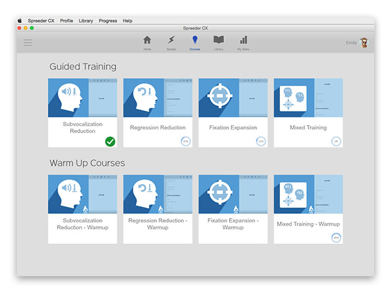Open the Help menu
The height and width of the screenshot is (293, 391).
point(127,20)
